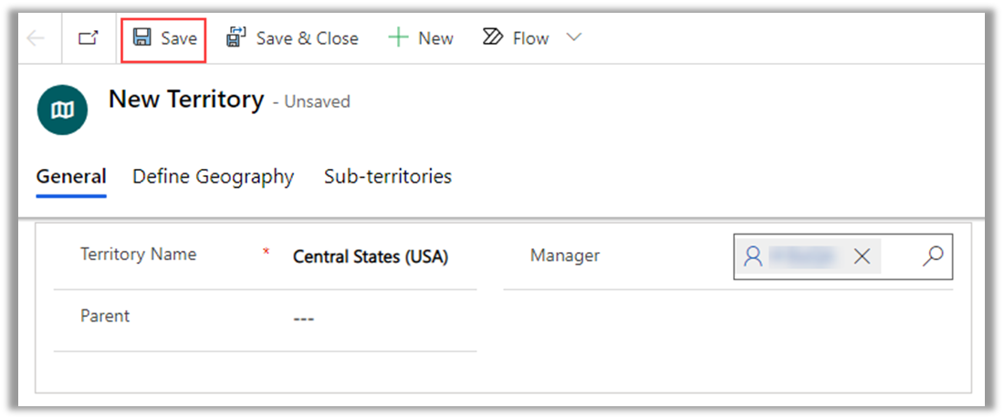
Task: Switch to the General tab
Action: 71,176
